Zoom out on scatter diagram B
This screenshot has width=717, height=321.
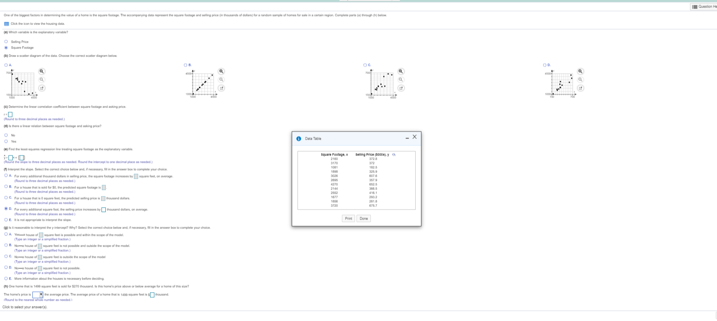pyautogui.click(x=222, y=80)
